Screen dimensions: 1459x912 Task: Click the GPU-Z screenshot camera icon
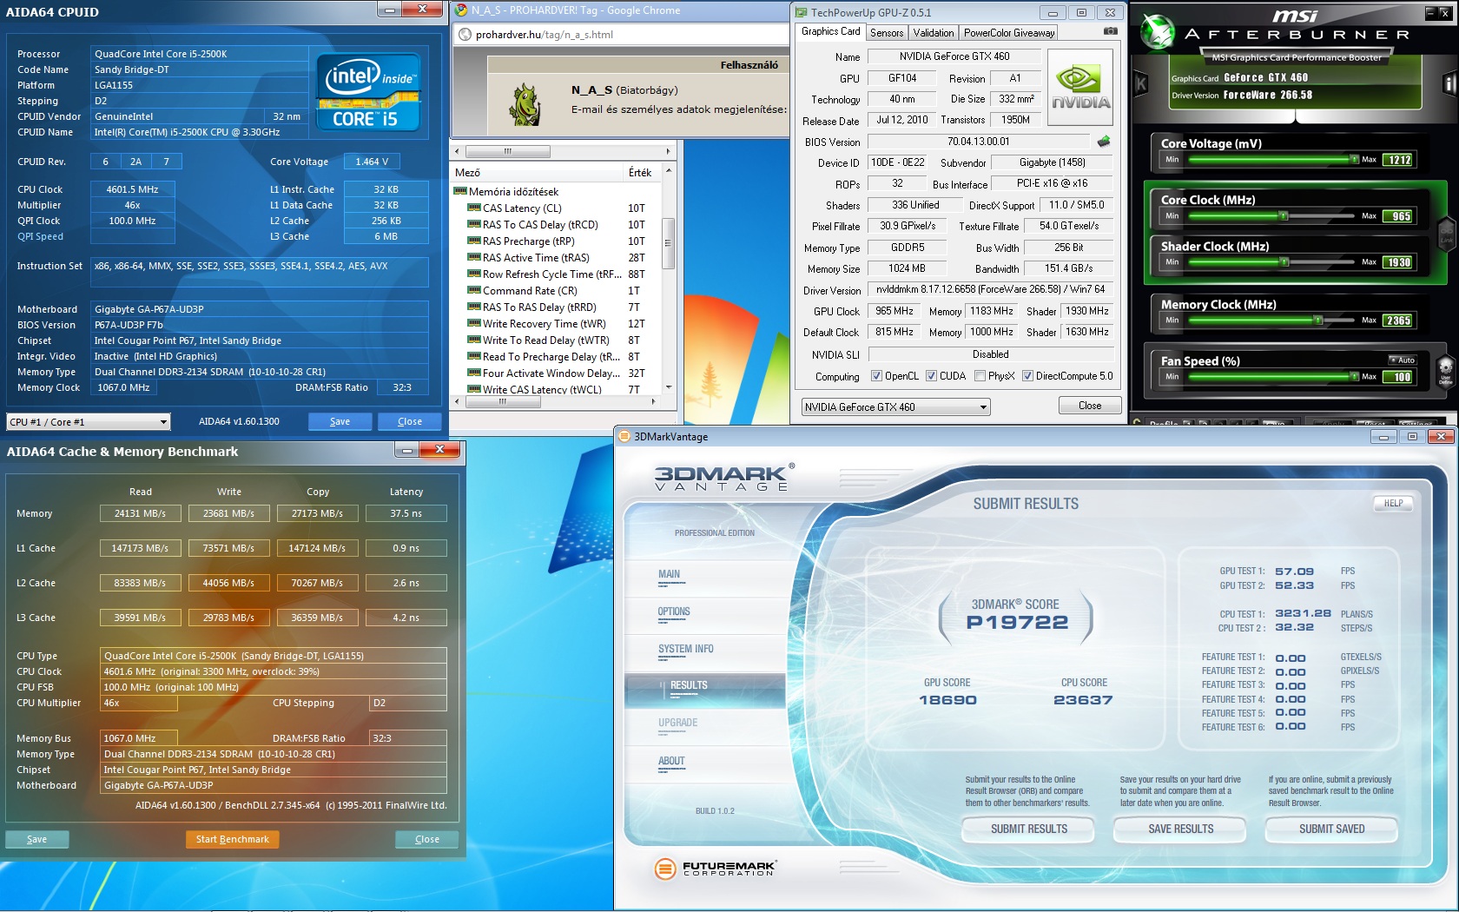(x=1110, y=31)
